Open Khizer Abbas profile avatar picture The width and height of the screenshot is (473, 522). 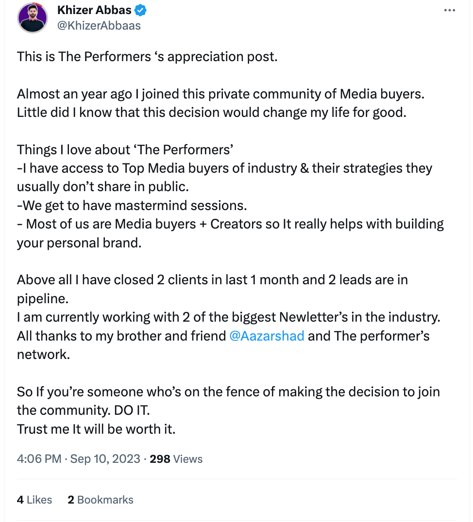click(33, 18)
